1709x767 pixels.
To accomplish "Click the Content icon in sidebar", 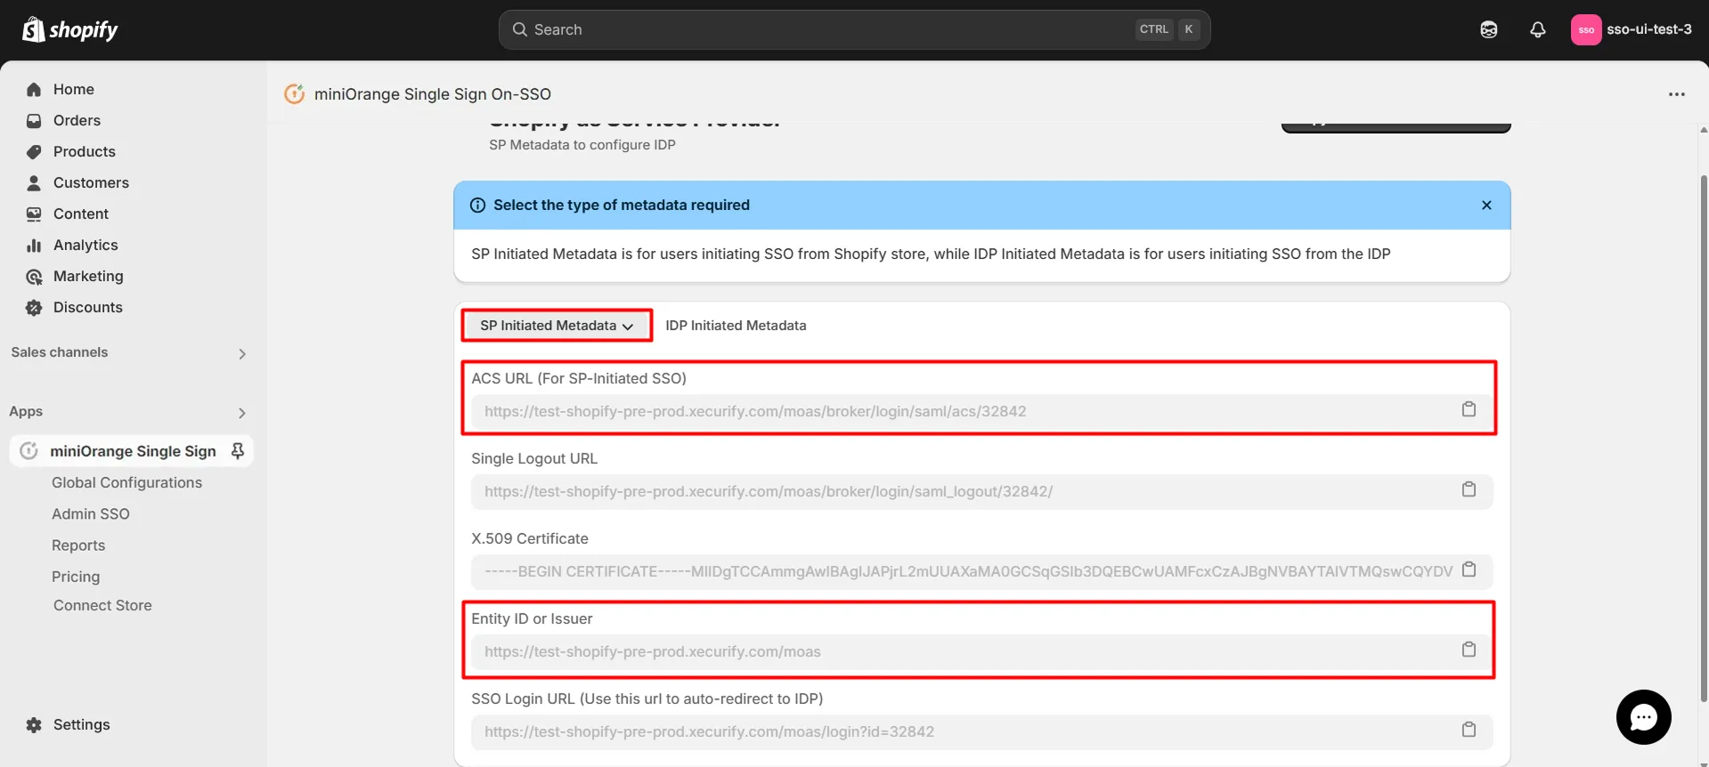I will point(34,214).
